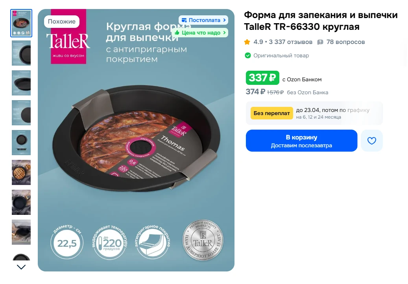Add product with 'В корзину' button
Screen dimensions: 408x284
pyautogui.click(x=302, y=141)
